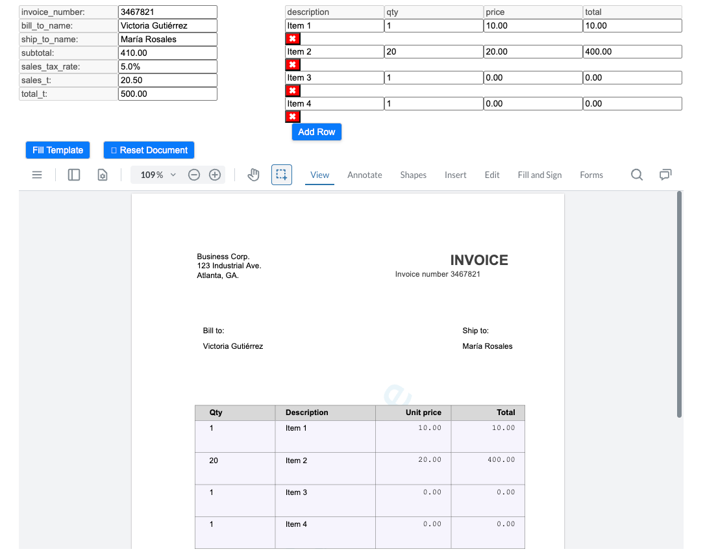Switch to the Annotate tab
Image resolution: width=705 pixels, height=558 pixels.
tap(364, 175)
